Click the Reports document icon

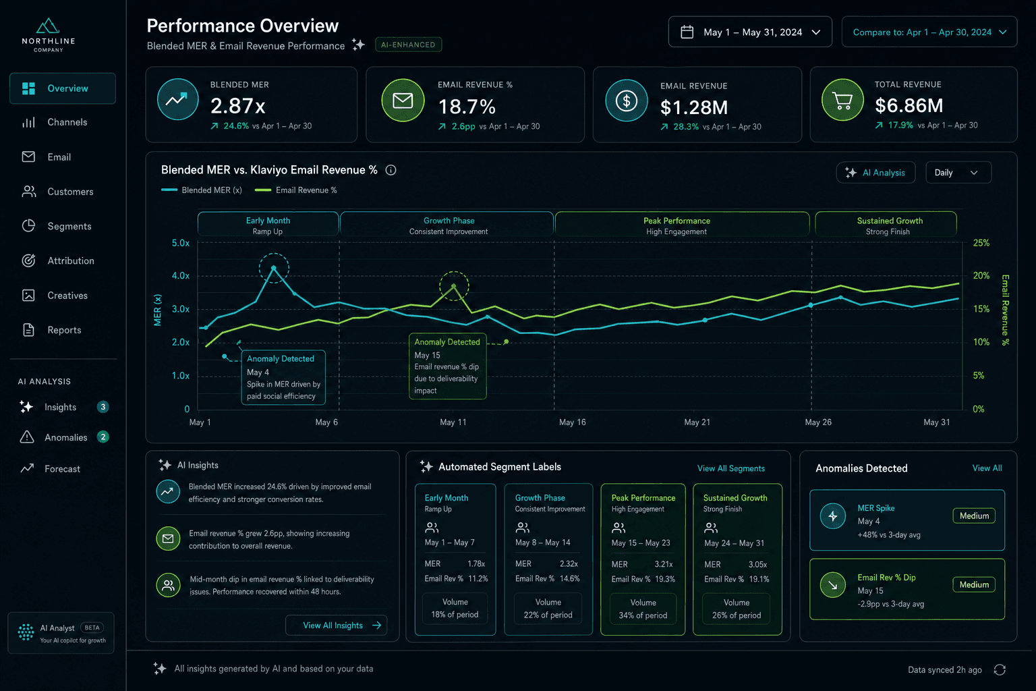[28, 330]
